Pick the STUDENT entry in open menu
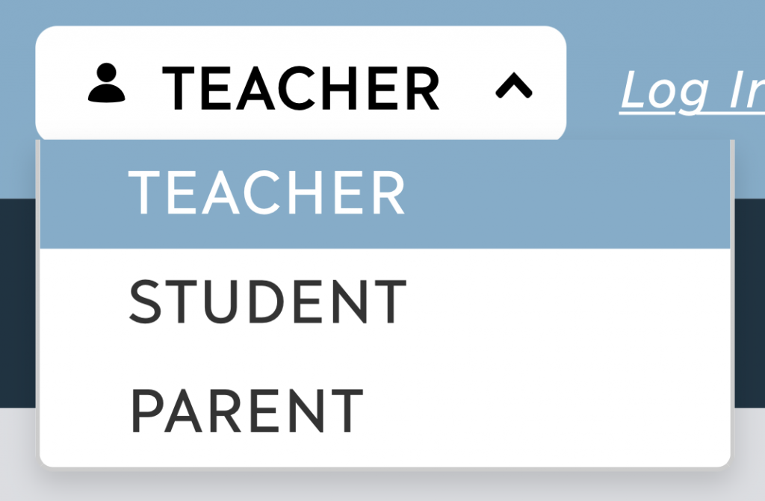The width and height of the screenshot is (765, 501). [x=385, y=302]
